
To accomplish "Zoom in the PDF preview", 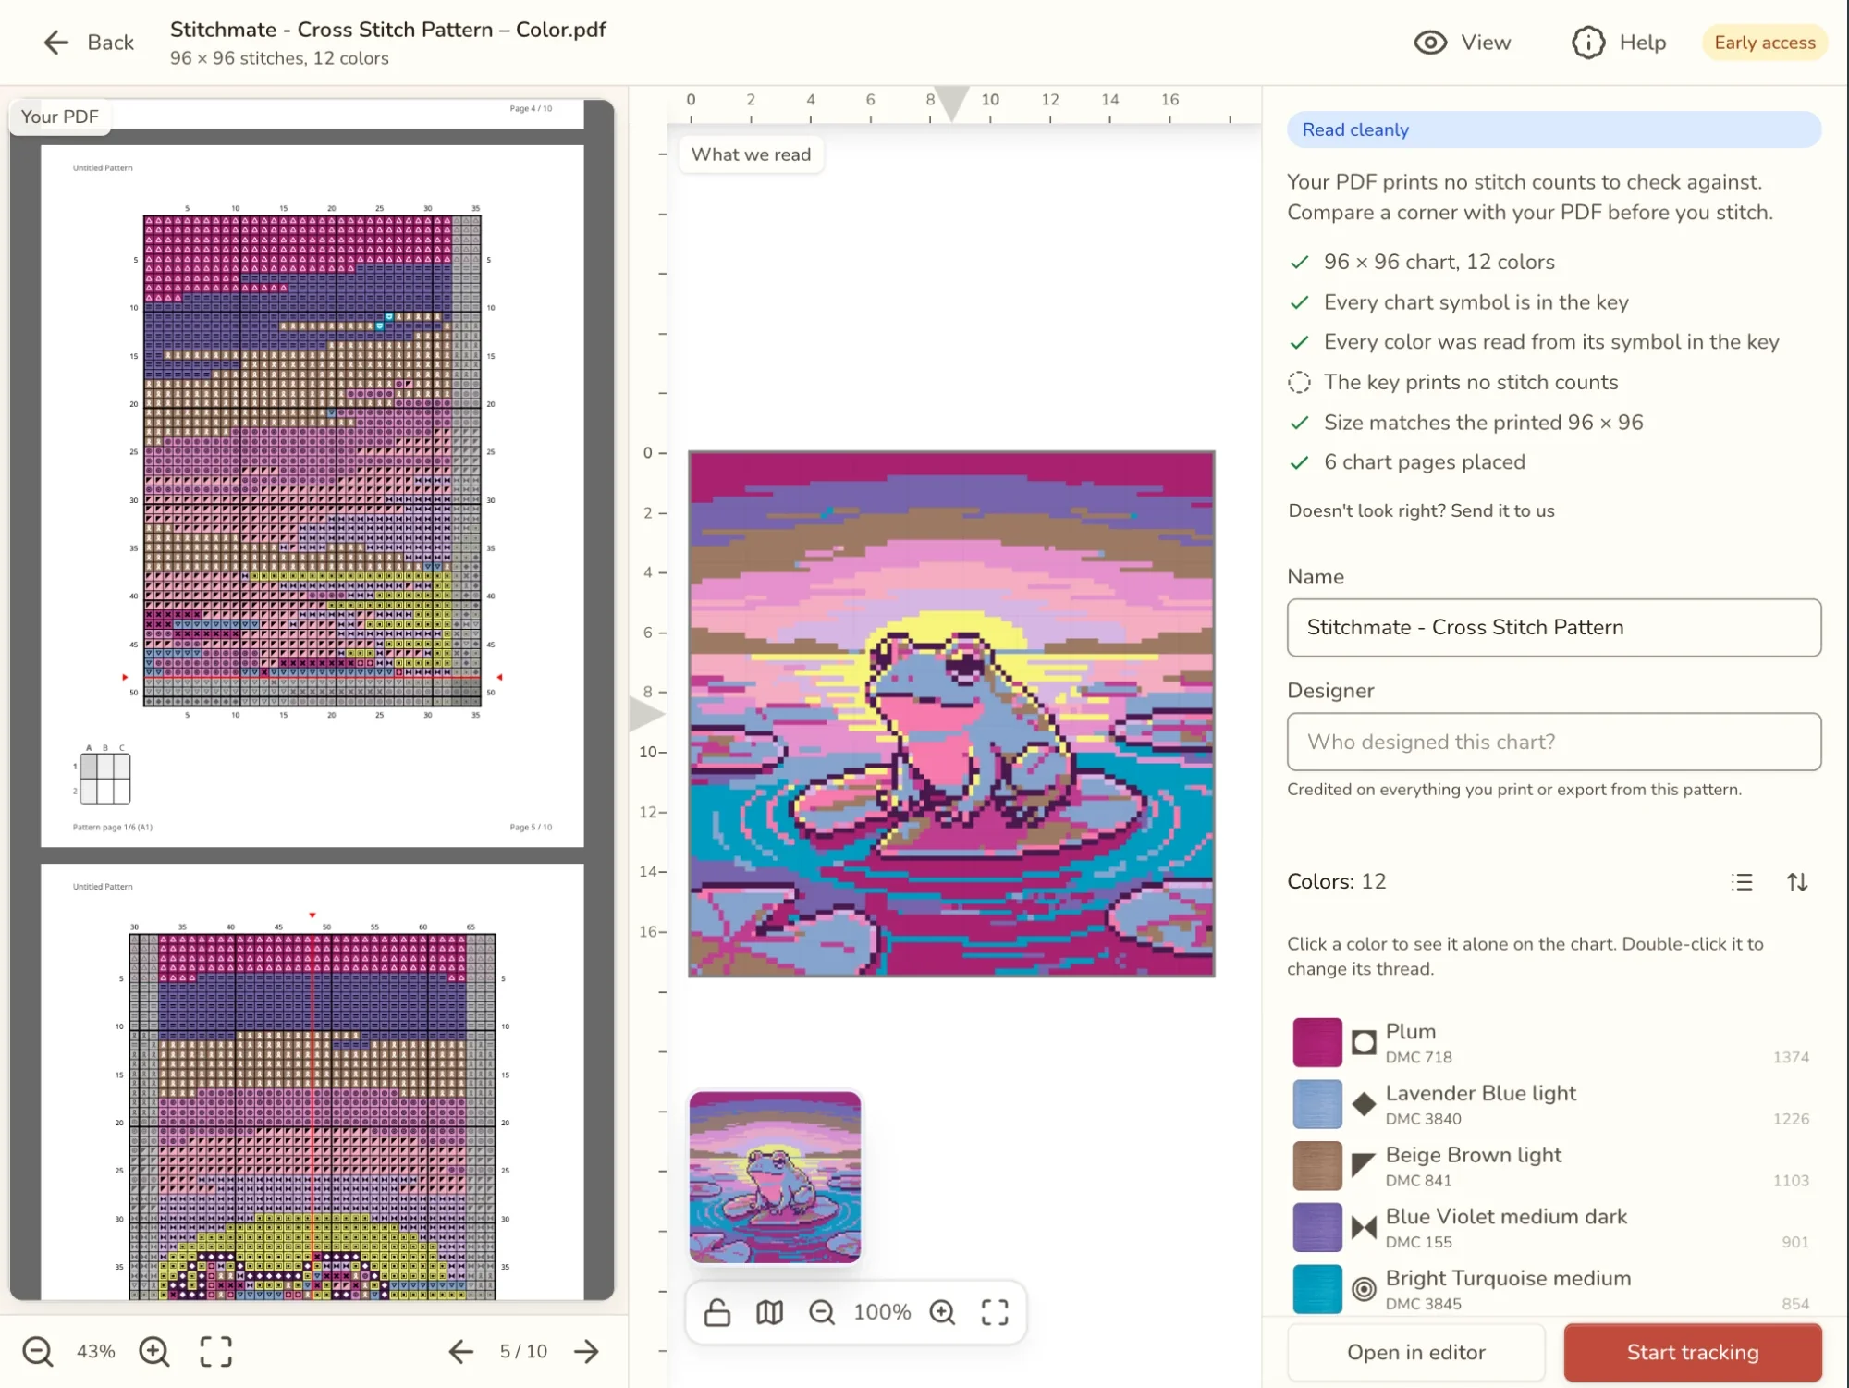I will (154, 1351).
